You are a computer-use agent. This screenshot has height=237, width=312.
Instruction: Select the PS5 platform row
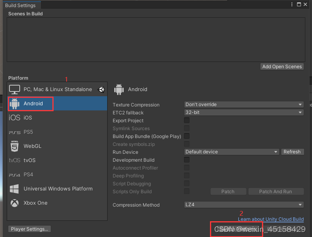(57, 132)
